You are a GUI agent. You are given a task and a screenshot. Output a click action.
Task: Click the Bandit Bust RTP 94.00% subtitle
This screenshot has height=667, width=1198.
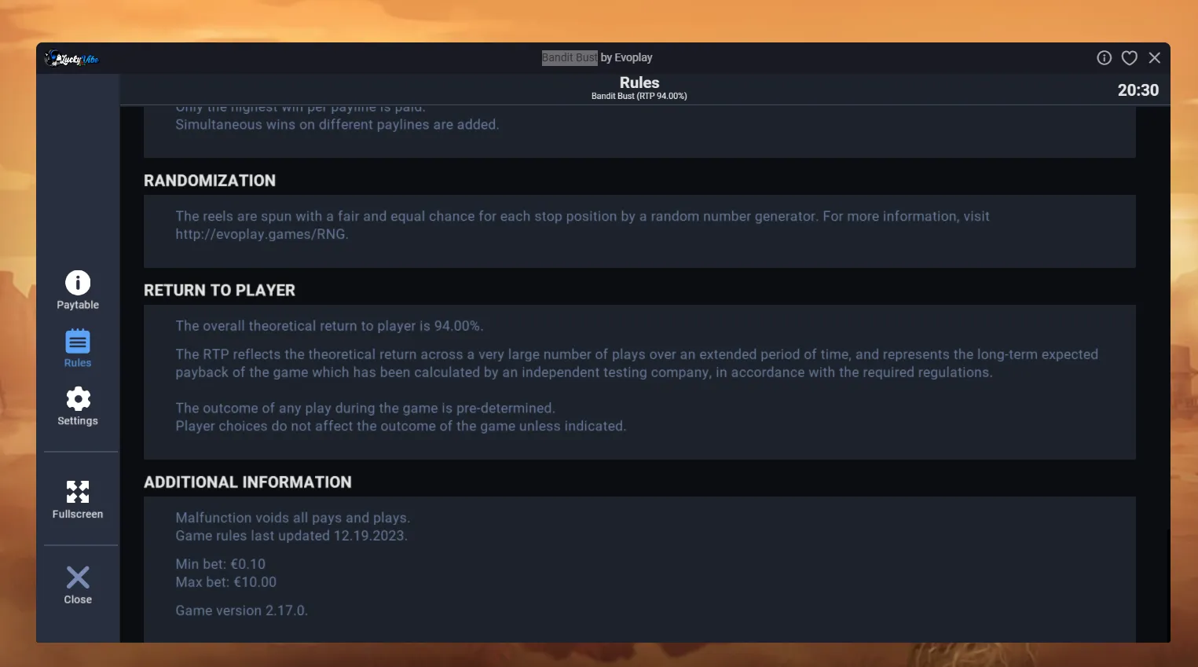coord(639,96)
